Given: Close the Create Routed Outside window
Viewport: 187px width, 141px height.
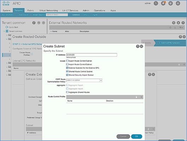Looking at the screenshot, I should (184, 37).
